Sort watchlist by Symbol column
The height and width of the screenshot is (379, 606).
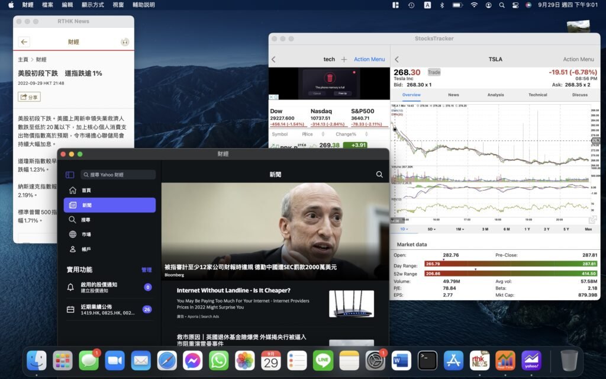point(279,134)
